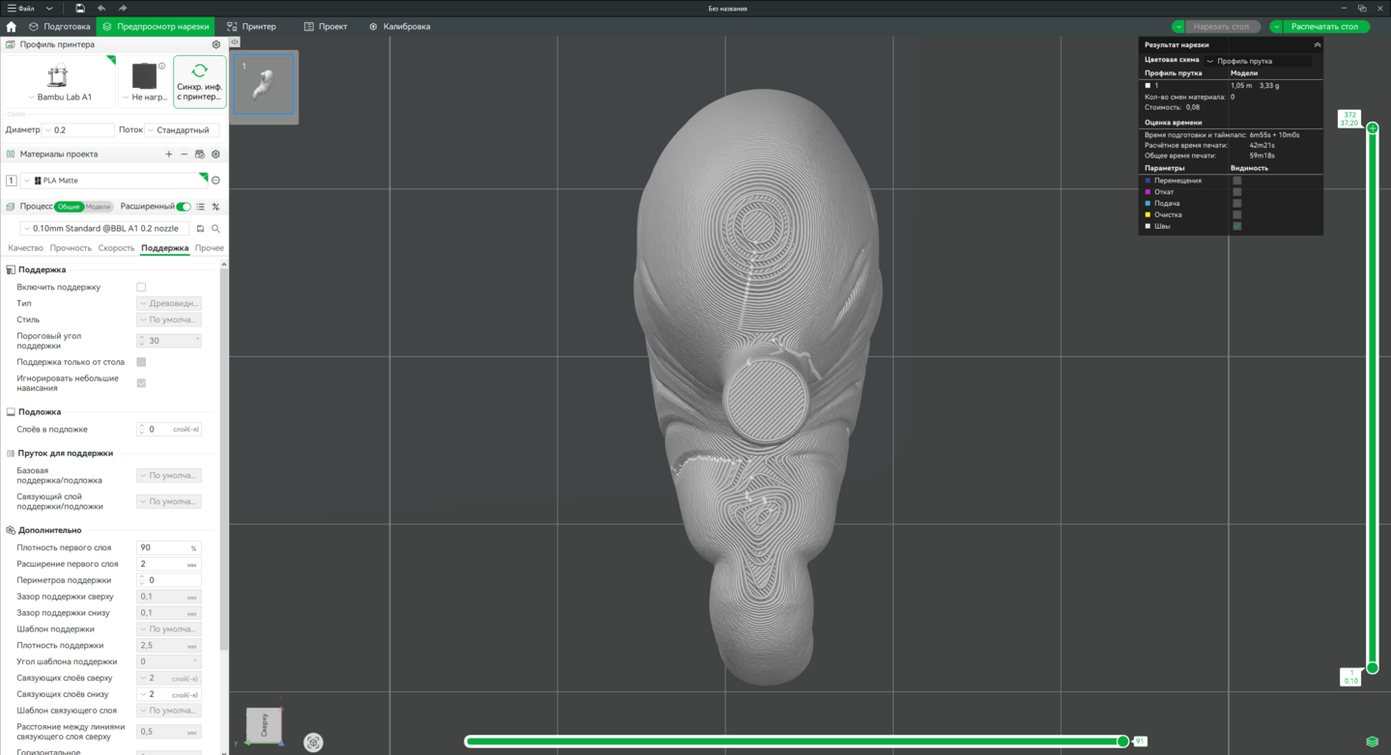Open filament settings gear in Материалы проекта

(x=215, y=154)
